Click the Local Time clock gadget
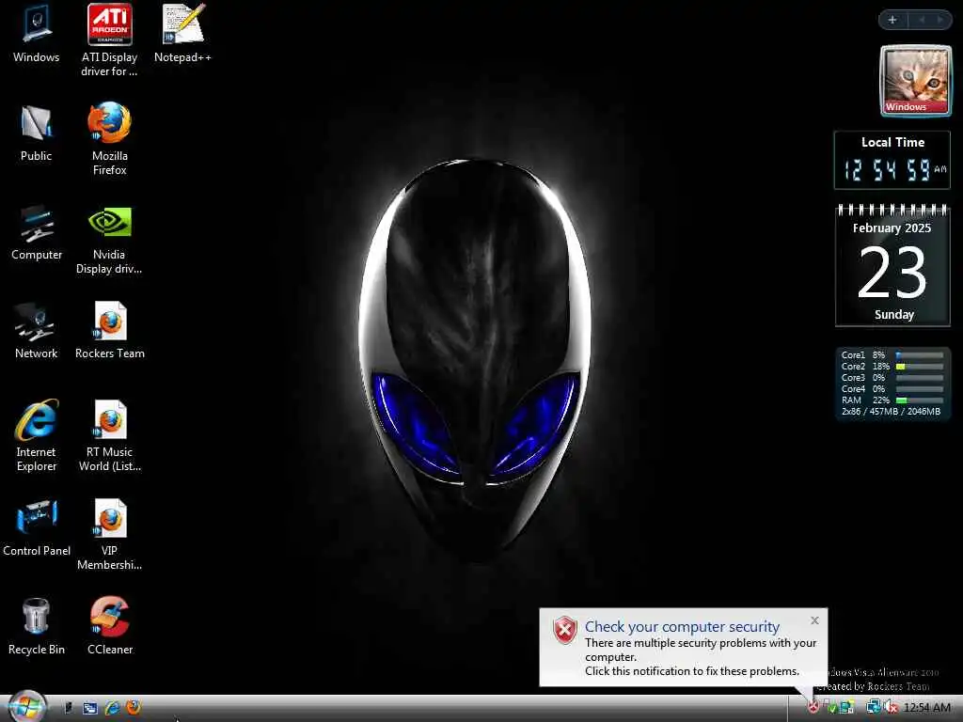The image size is (963, 722). [x=892, y=160]
